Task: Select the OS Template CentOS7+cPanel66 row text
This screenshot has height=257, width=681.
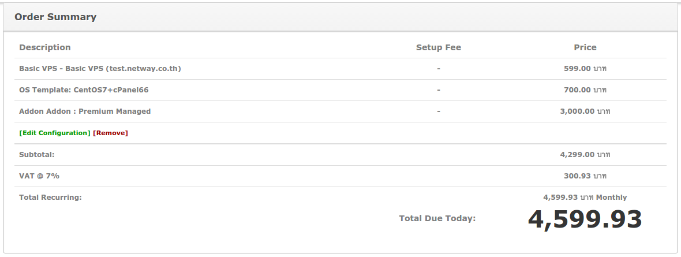Action: click(x=80, y=90)
